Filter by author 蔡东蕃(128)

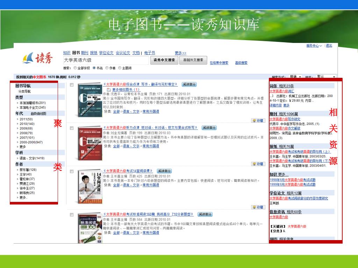[x=28, y=170]
